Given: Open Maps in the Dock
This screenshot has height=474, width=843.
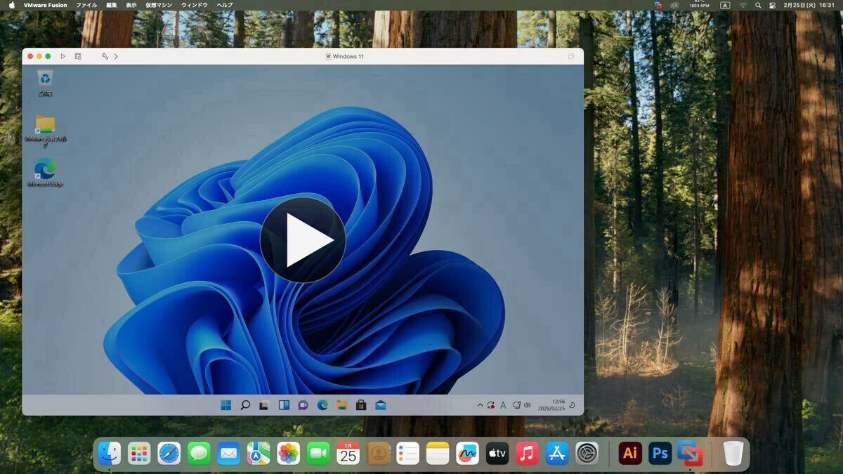Looking at the screenshot, I should click(259, 454).
